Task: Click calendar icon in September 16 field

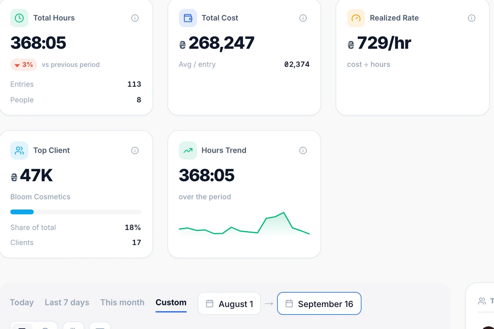Action: pyautogui.click(x=289, y=304)
